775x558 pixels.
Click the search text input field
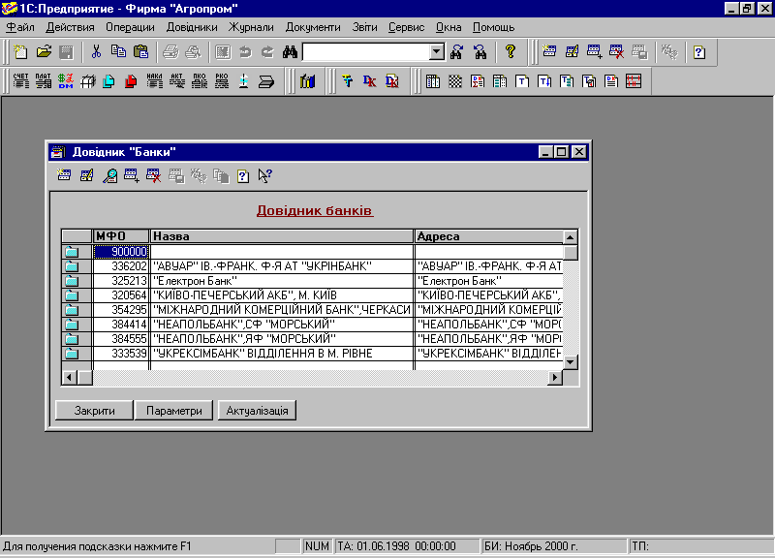pos(366,52)
